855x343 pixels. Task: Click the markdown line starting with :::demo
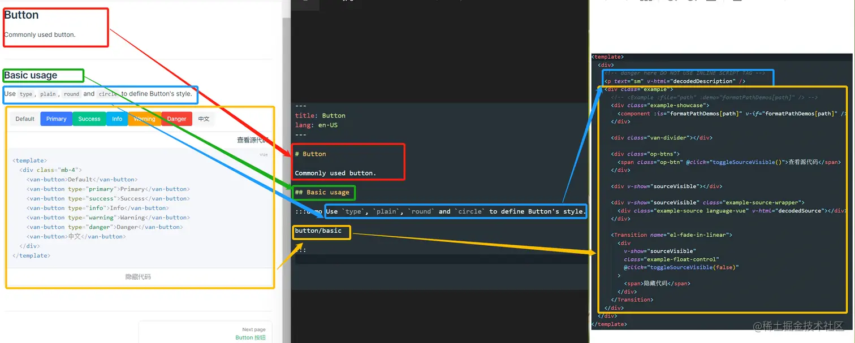[441, 211]
